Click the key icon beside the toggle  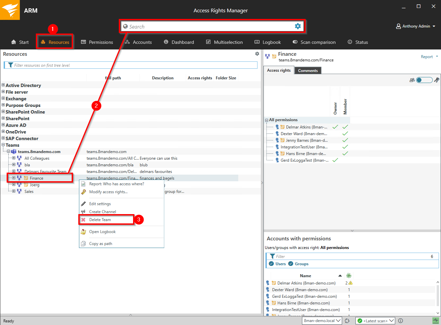coord(437,80)
